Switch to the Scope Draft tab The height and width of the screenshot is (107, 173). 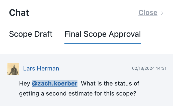[31, 34]
